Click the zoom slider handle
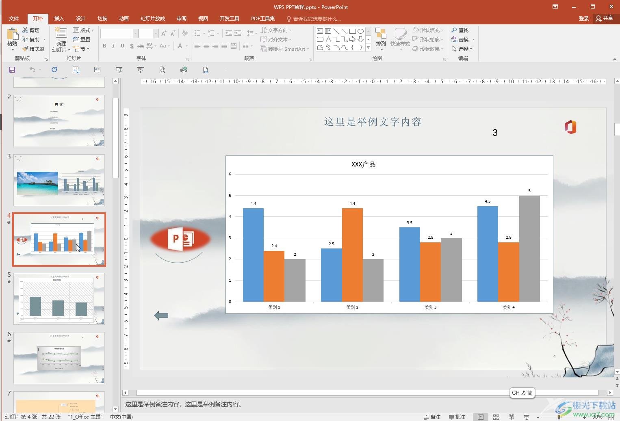The width and height of the screenshot is (620, 421). click(559, 417)
